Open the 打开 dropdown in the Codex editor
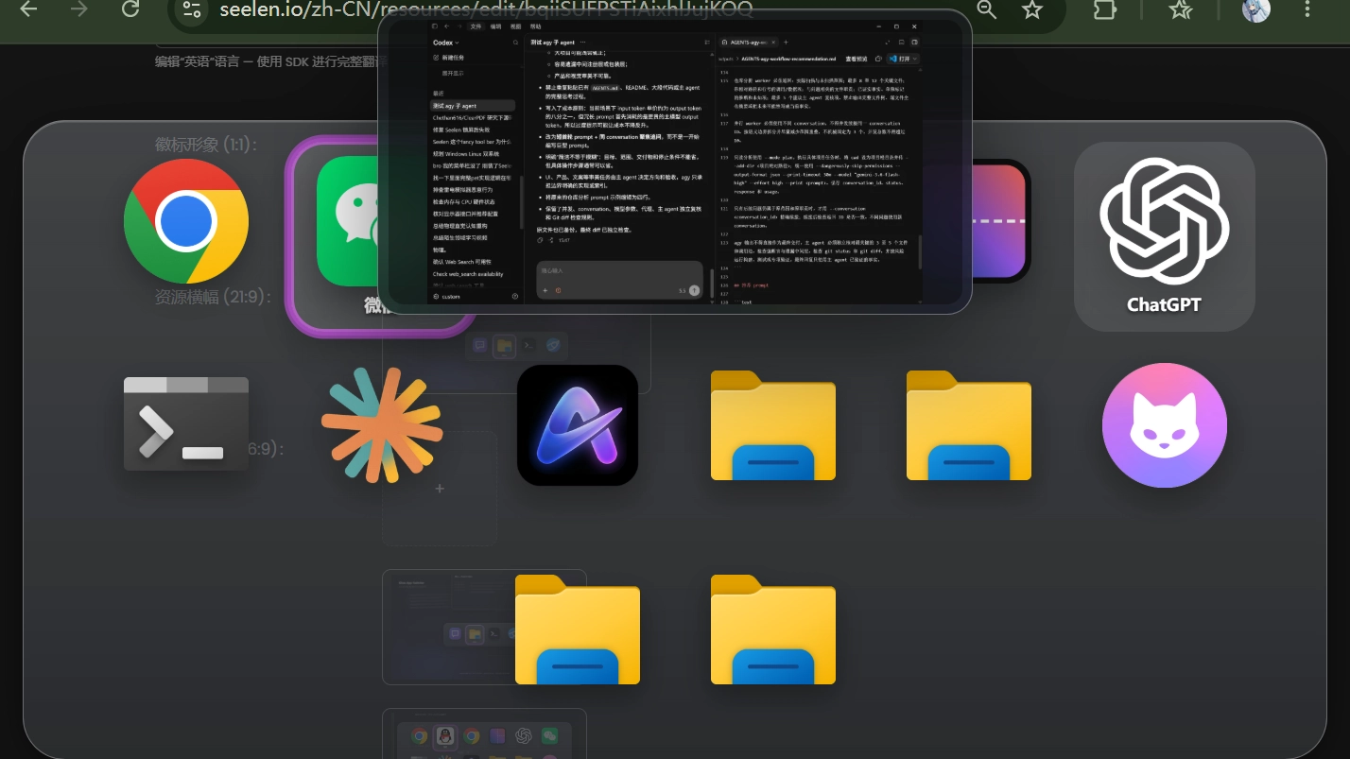1350x759 pixels. (x=904, y=59)
